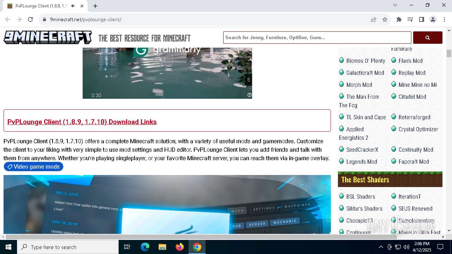Open Sildur's Shaders link
The height and width of the screenshot is (254, 452).
(364, 208)
